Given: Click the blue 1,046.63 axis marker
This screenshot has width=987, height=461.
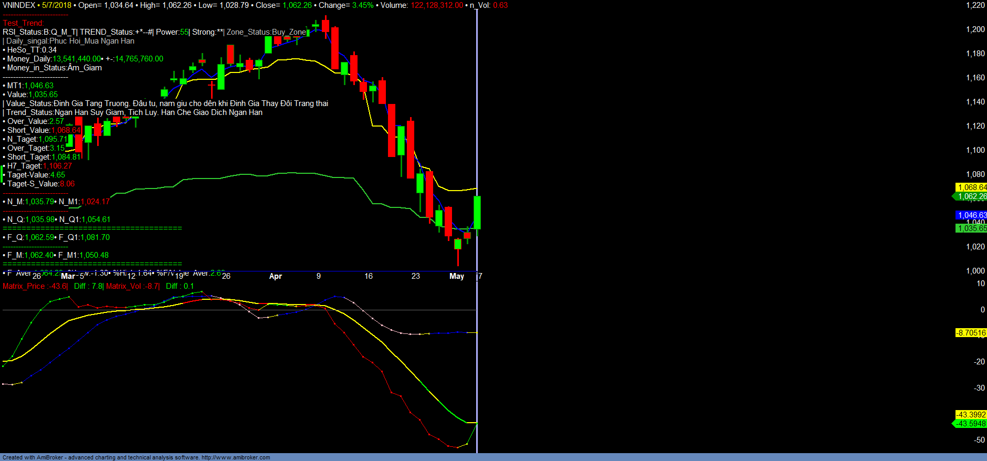Looking at the screenshot, I should click(x=971, y=215).
